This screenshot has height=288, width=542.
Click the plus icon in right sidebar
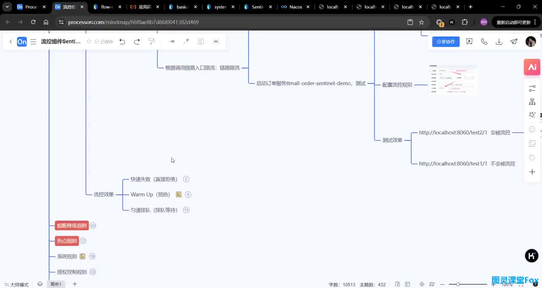(532, 172)
